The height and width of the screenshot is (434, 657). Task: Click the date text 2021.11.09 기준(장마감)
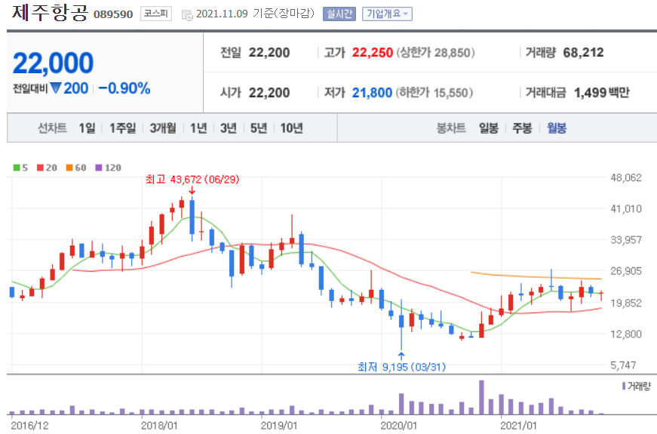coord(255,14)
